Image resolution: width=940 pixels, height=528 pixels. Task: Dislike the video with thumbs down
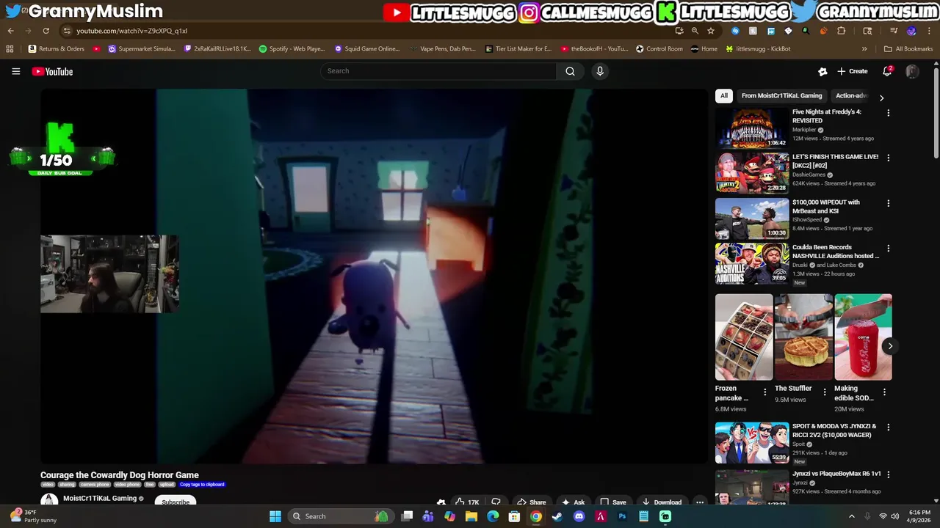point(496,502)
